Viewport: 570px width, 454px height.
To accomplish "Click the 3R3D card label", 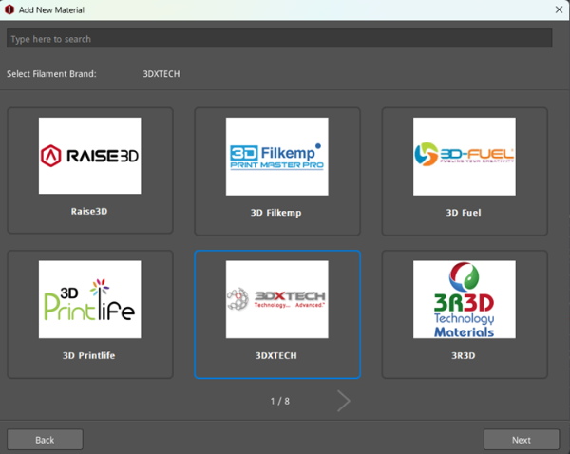I will pyautogui.click(x=465, y=355).
